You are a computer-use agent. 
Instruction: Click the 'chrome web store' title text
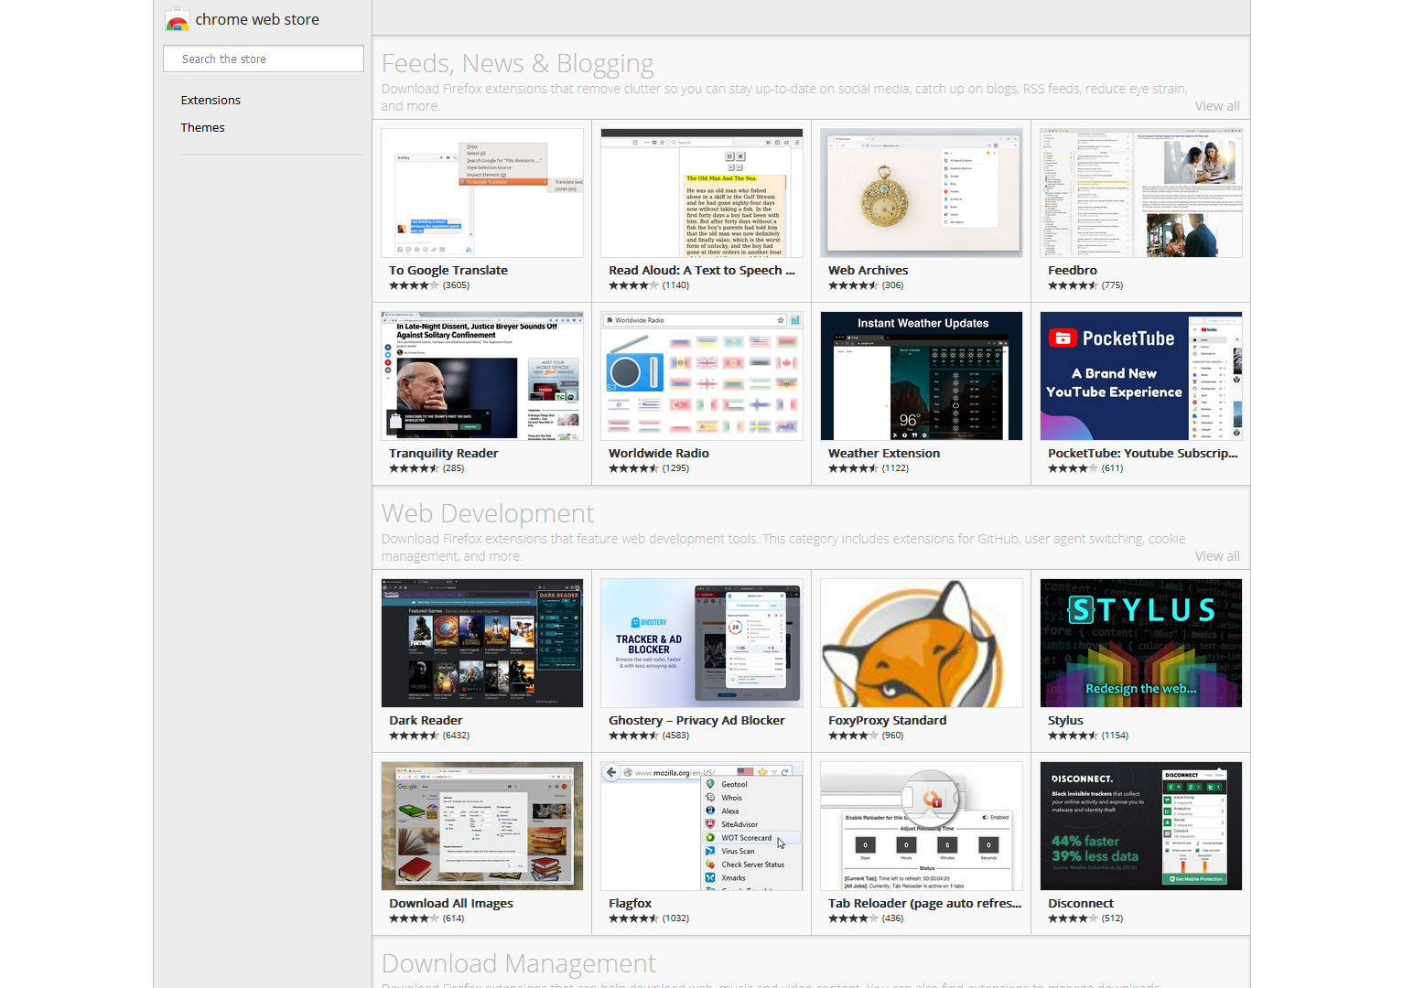tap(257, 19)
